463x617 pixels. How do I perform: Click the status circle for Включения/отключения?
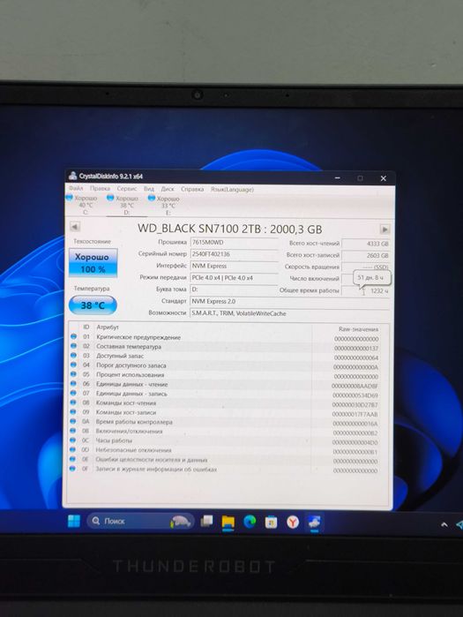(73, 431)
